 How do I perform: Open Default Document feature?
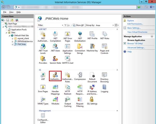click(92, 77)
